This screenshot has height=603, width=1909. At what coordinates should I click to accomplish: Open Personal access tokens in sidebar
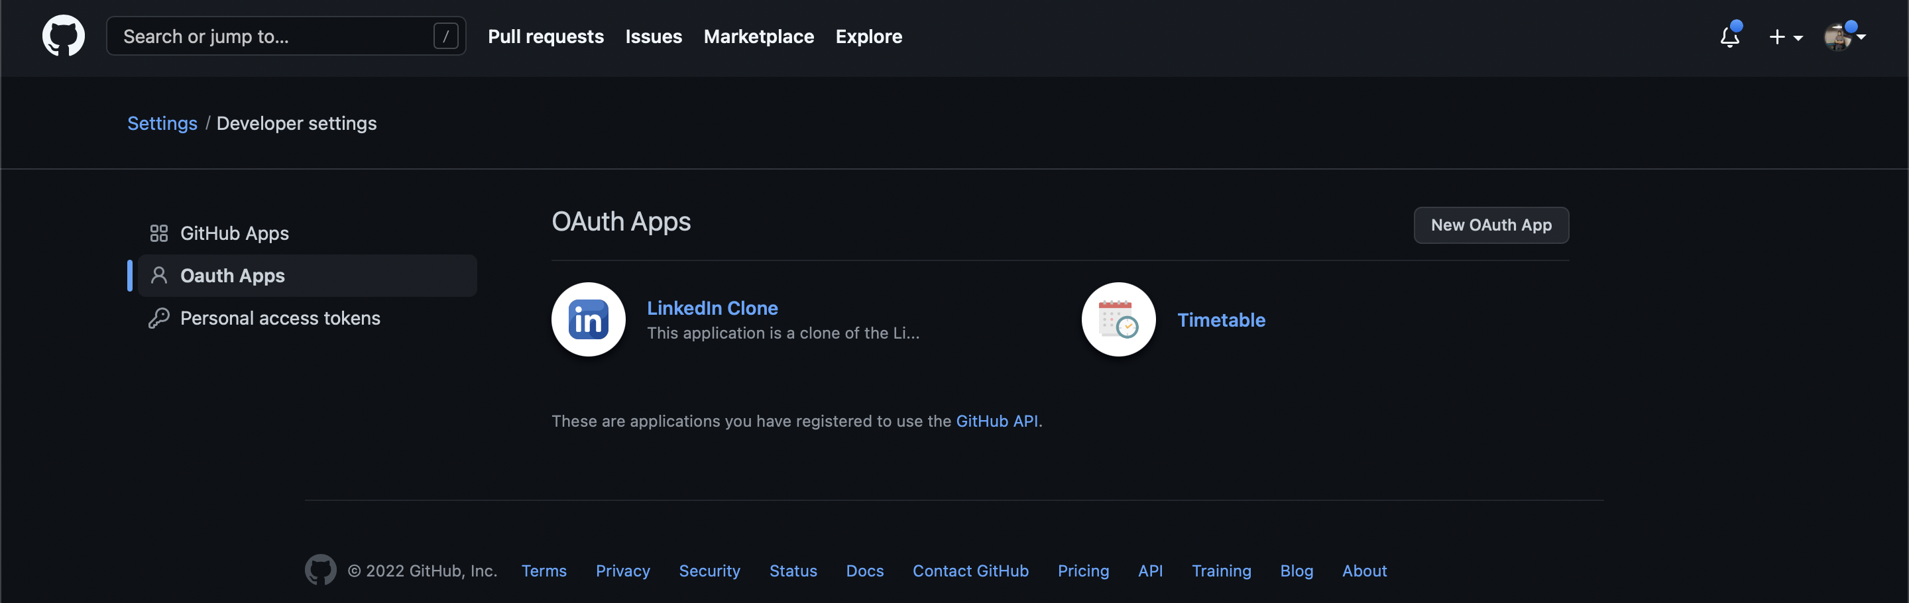coord(308,318)
